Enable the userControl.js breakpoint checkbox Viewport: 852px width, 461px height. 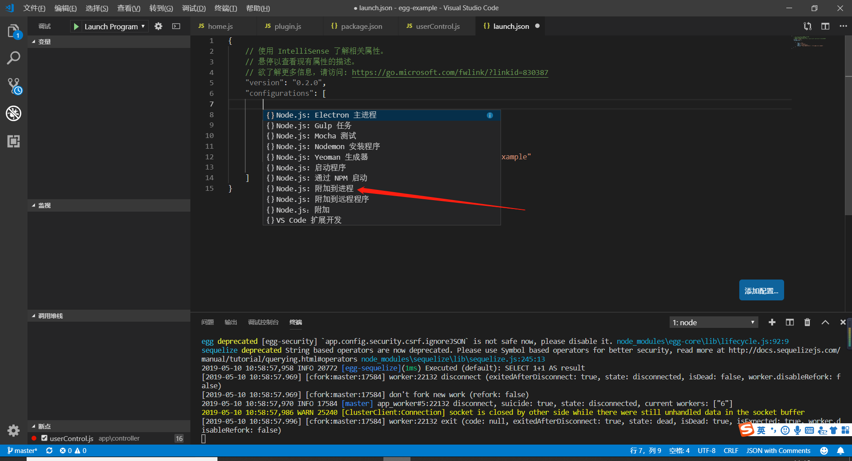(x=44, y=438)
